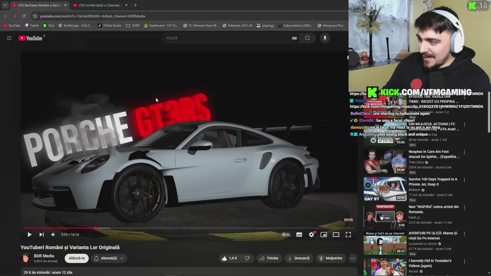The height and width of the screenshot is (276, 491).
Task: Open more actions ellipsis below video
Action: coord(353,258)
